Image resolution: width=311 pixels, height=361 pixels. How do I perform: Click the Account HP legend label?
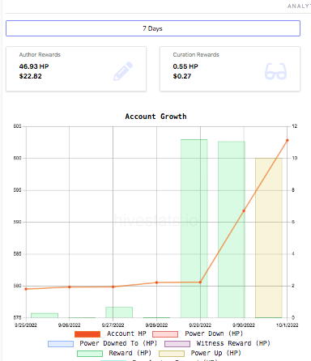pos(126,333)
